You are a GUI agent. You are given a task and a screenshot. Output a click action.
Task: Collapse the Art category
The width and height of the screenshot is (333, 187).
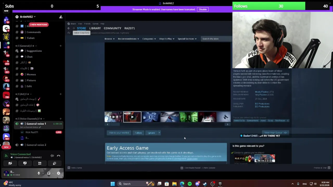[x=23, y=94]
